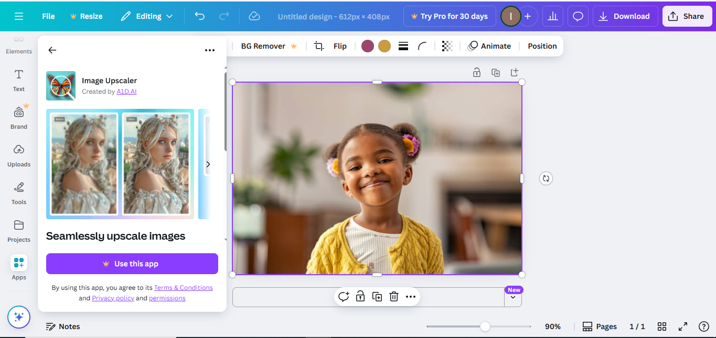Toggle Flip options for the image
Screen dimensions: 716x338
click(x=340, y=46)
